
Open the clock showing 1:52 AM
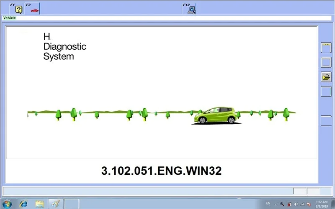322,204
